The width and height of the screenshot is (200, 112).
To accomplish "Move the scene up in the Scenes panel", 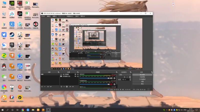I will click(x=48, y=87).
